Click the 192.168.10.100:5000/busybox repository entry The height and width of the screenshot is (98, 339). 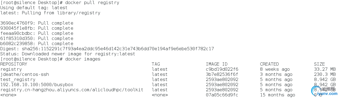[37, 85]
